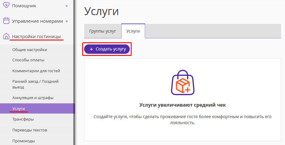This screenshot has width=285, height=145.
Task: Open Настройки гостиницы sidebar section
Action: point(36,37)
